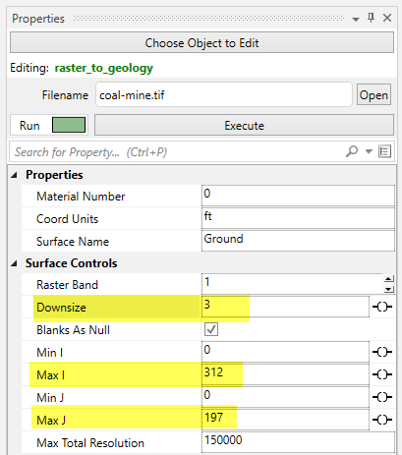This screenshot has width=402, height=455.
Task: Collapse the Surface Controls section
Action: point(14,263)
